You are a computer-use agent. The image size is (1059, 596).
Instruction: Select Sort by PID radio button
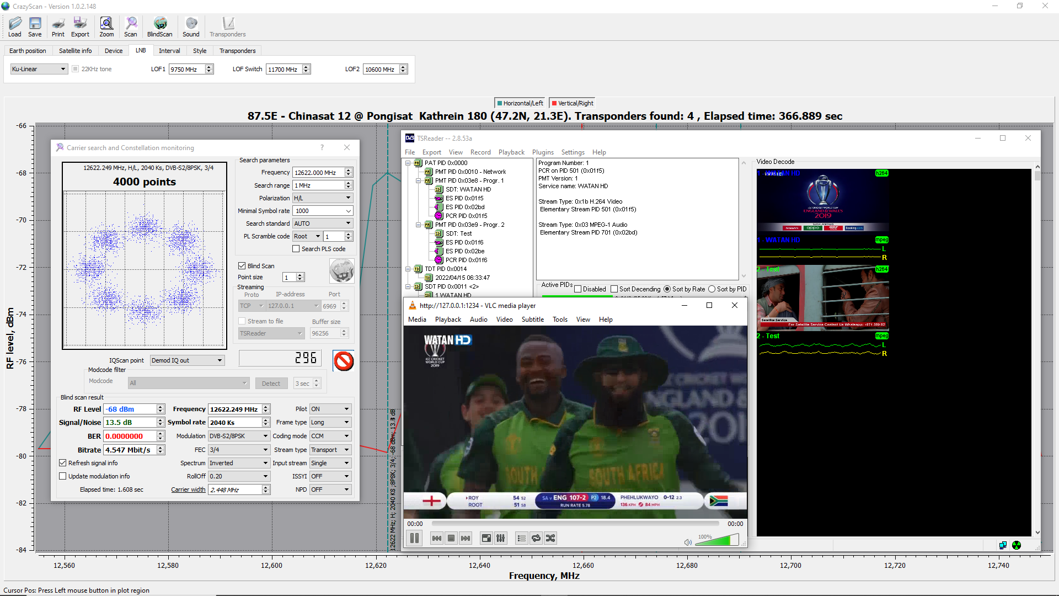pos(712,289)
